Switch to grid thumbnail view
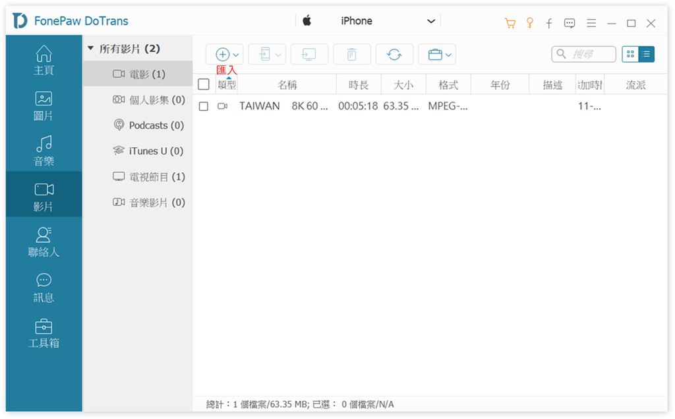Screen dimensions: 675x419 coord(630,54)
